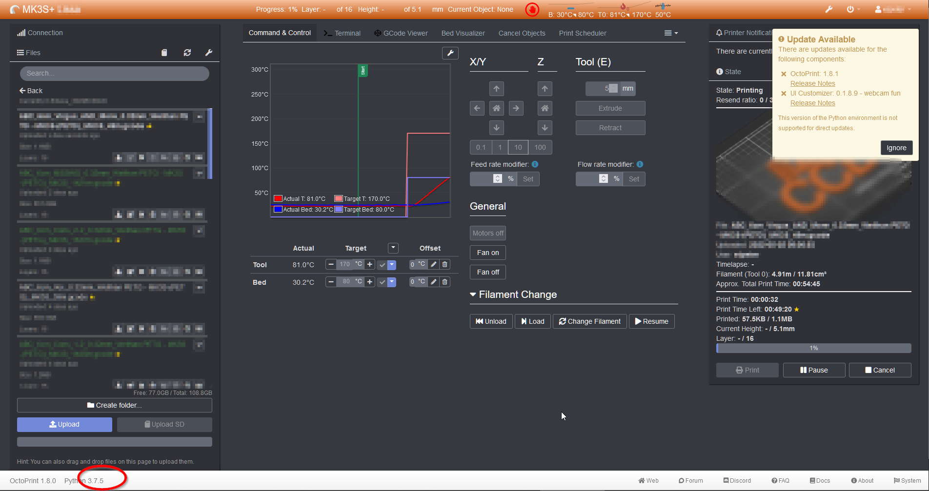Open Bed temperature preset dropdown
Viewport: 929px width, 491px height.
[392, 282]
